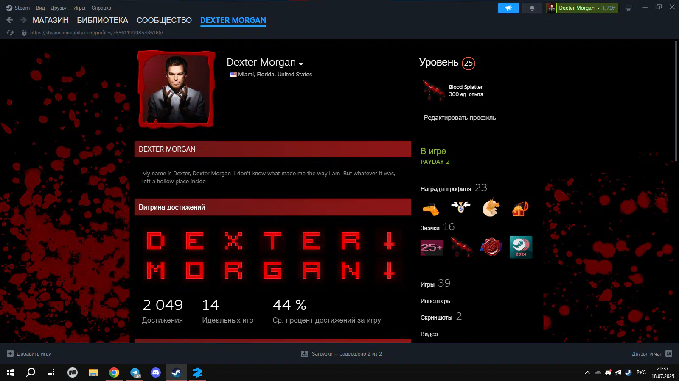Reload page with the refresh icon

coord(10,32)
